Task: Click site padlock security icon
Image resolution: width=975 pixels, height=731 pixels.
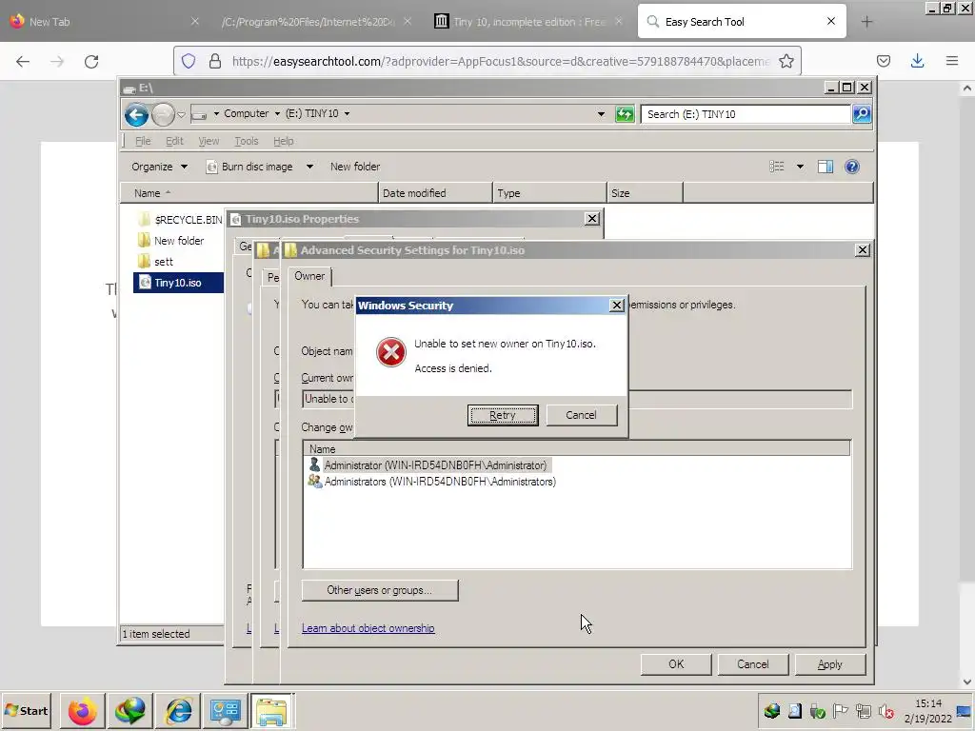Action: click(215, 61)
